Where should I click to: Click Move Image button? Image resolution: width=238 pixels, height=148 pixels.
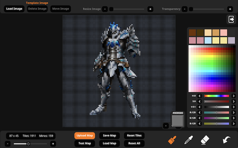[61, 9]
